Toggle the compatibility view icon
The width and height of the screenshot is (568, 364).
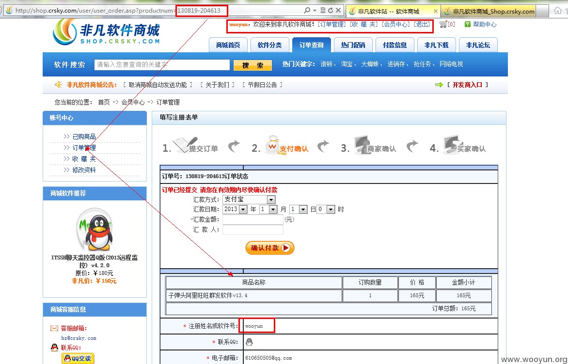(x=323, y=11)
